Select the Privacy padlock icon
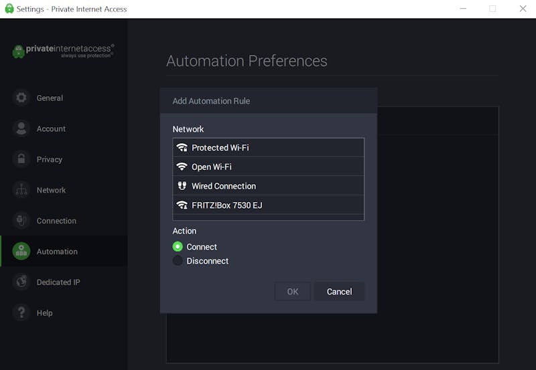The width and height of the screenshot is (536, 370). pos(21,159)
